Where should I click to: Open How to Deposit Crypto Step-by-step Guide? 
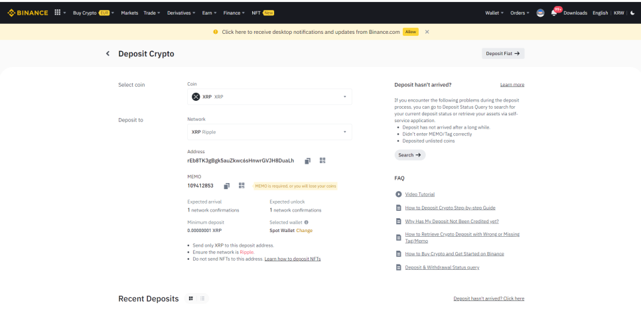coord(450,208)
